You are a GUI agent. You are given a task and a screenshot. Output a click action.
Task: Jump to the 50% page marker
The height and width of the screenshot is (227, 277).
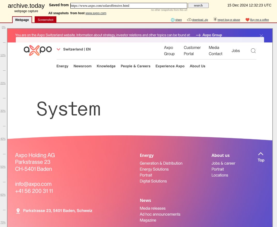[x=3, y=167]
